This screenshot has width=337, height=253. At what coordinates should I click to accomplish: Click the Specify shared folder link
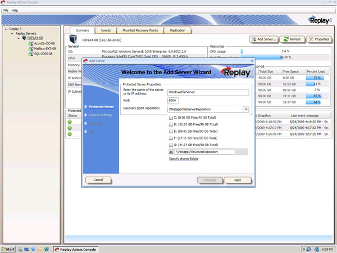click(x=184, y=159)
